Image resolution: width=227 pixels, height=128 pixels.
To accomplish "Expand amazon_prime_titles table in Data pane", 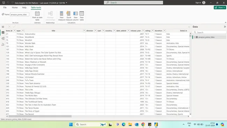I will point(194,37).
